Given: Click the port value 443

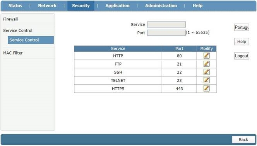Looking at the screenshot, I should (179, 88).
